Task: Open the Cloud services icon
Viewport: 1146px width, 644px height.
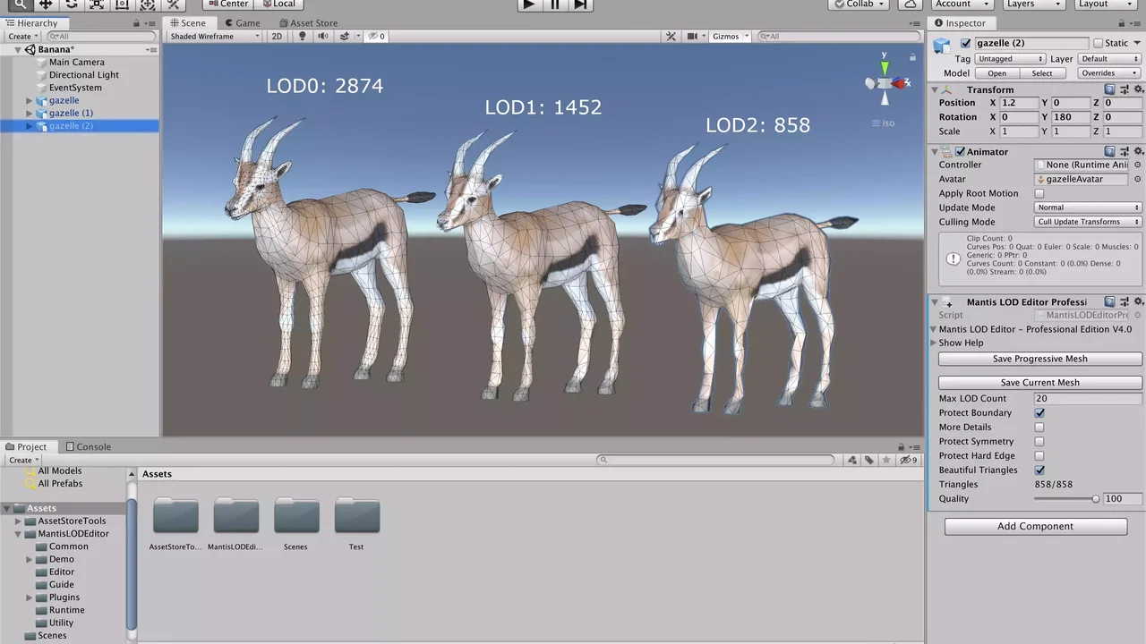Action: point(911,4)
